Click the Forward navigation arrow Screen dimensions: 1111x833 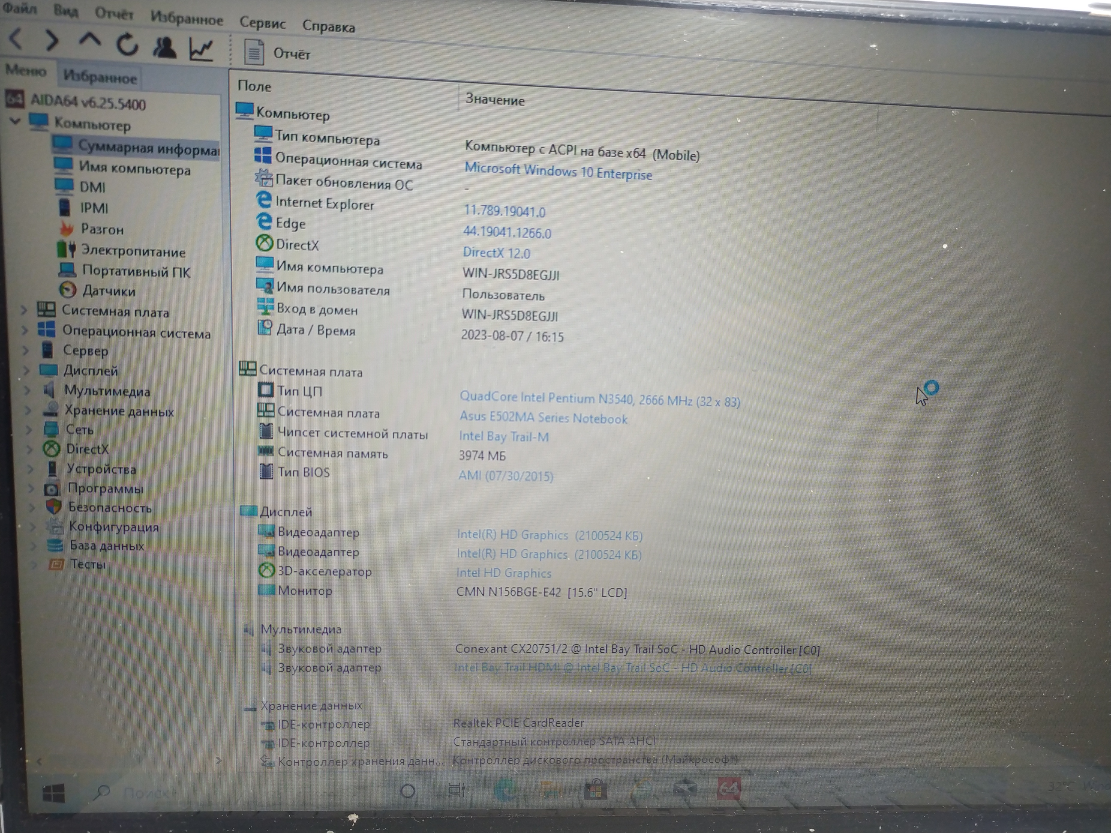52,41
